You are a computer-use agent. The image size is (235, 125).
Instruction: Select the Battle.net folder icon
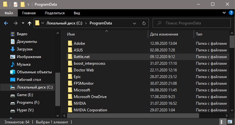[x=70, y=57]
